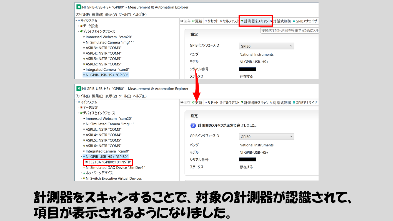Click リセット in the before-scan window toolbar
This screenshot has width=393, height=221.
212,21
